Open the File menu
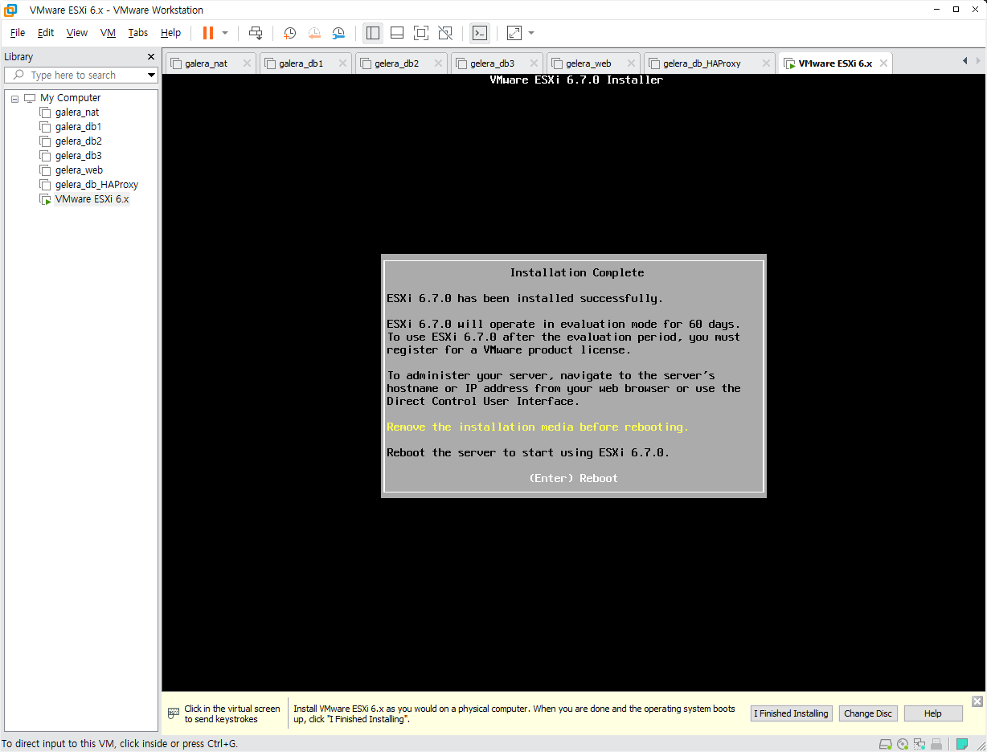Image resolution: width=987 pixels, height=752 pixels. tap(18, 33)
